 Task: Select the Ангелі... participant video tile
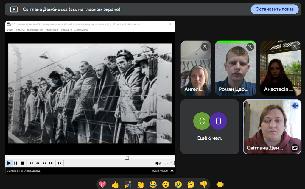click(196, 68)
